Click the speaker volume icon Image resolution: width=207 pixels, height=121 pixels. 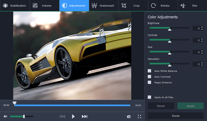coord(5,116)
